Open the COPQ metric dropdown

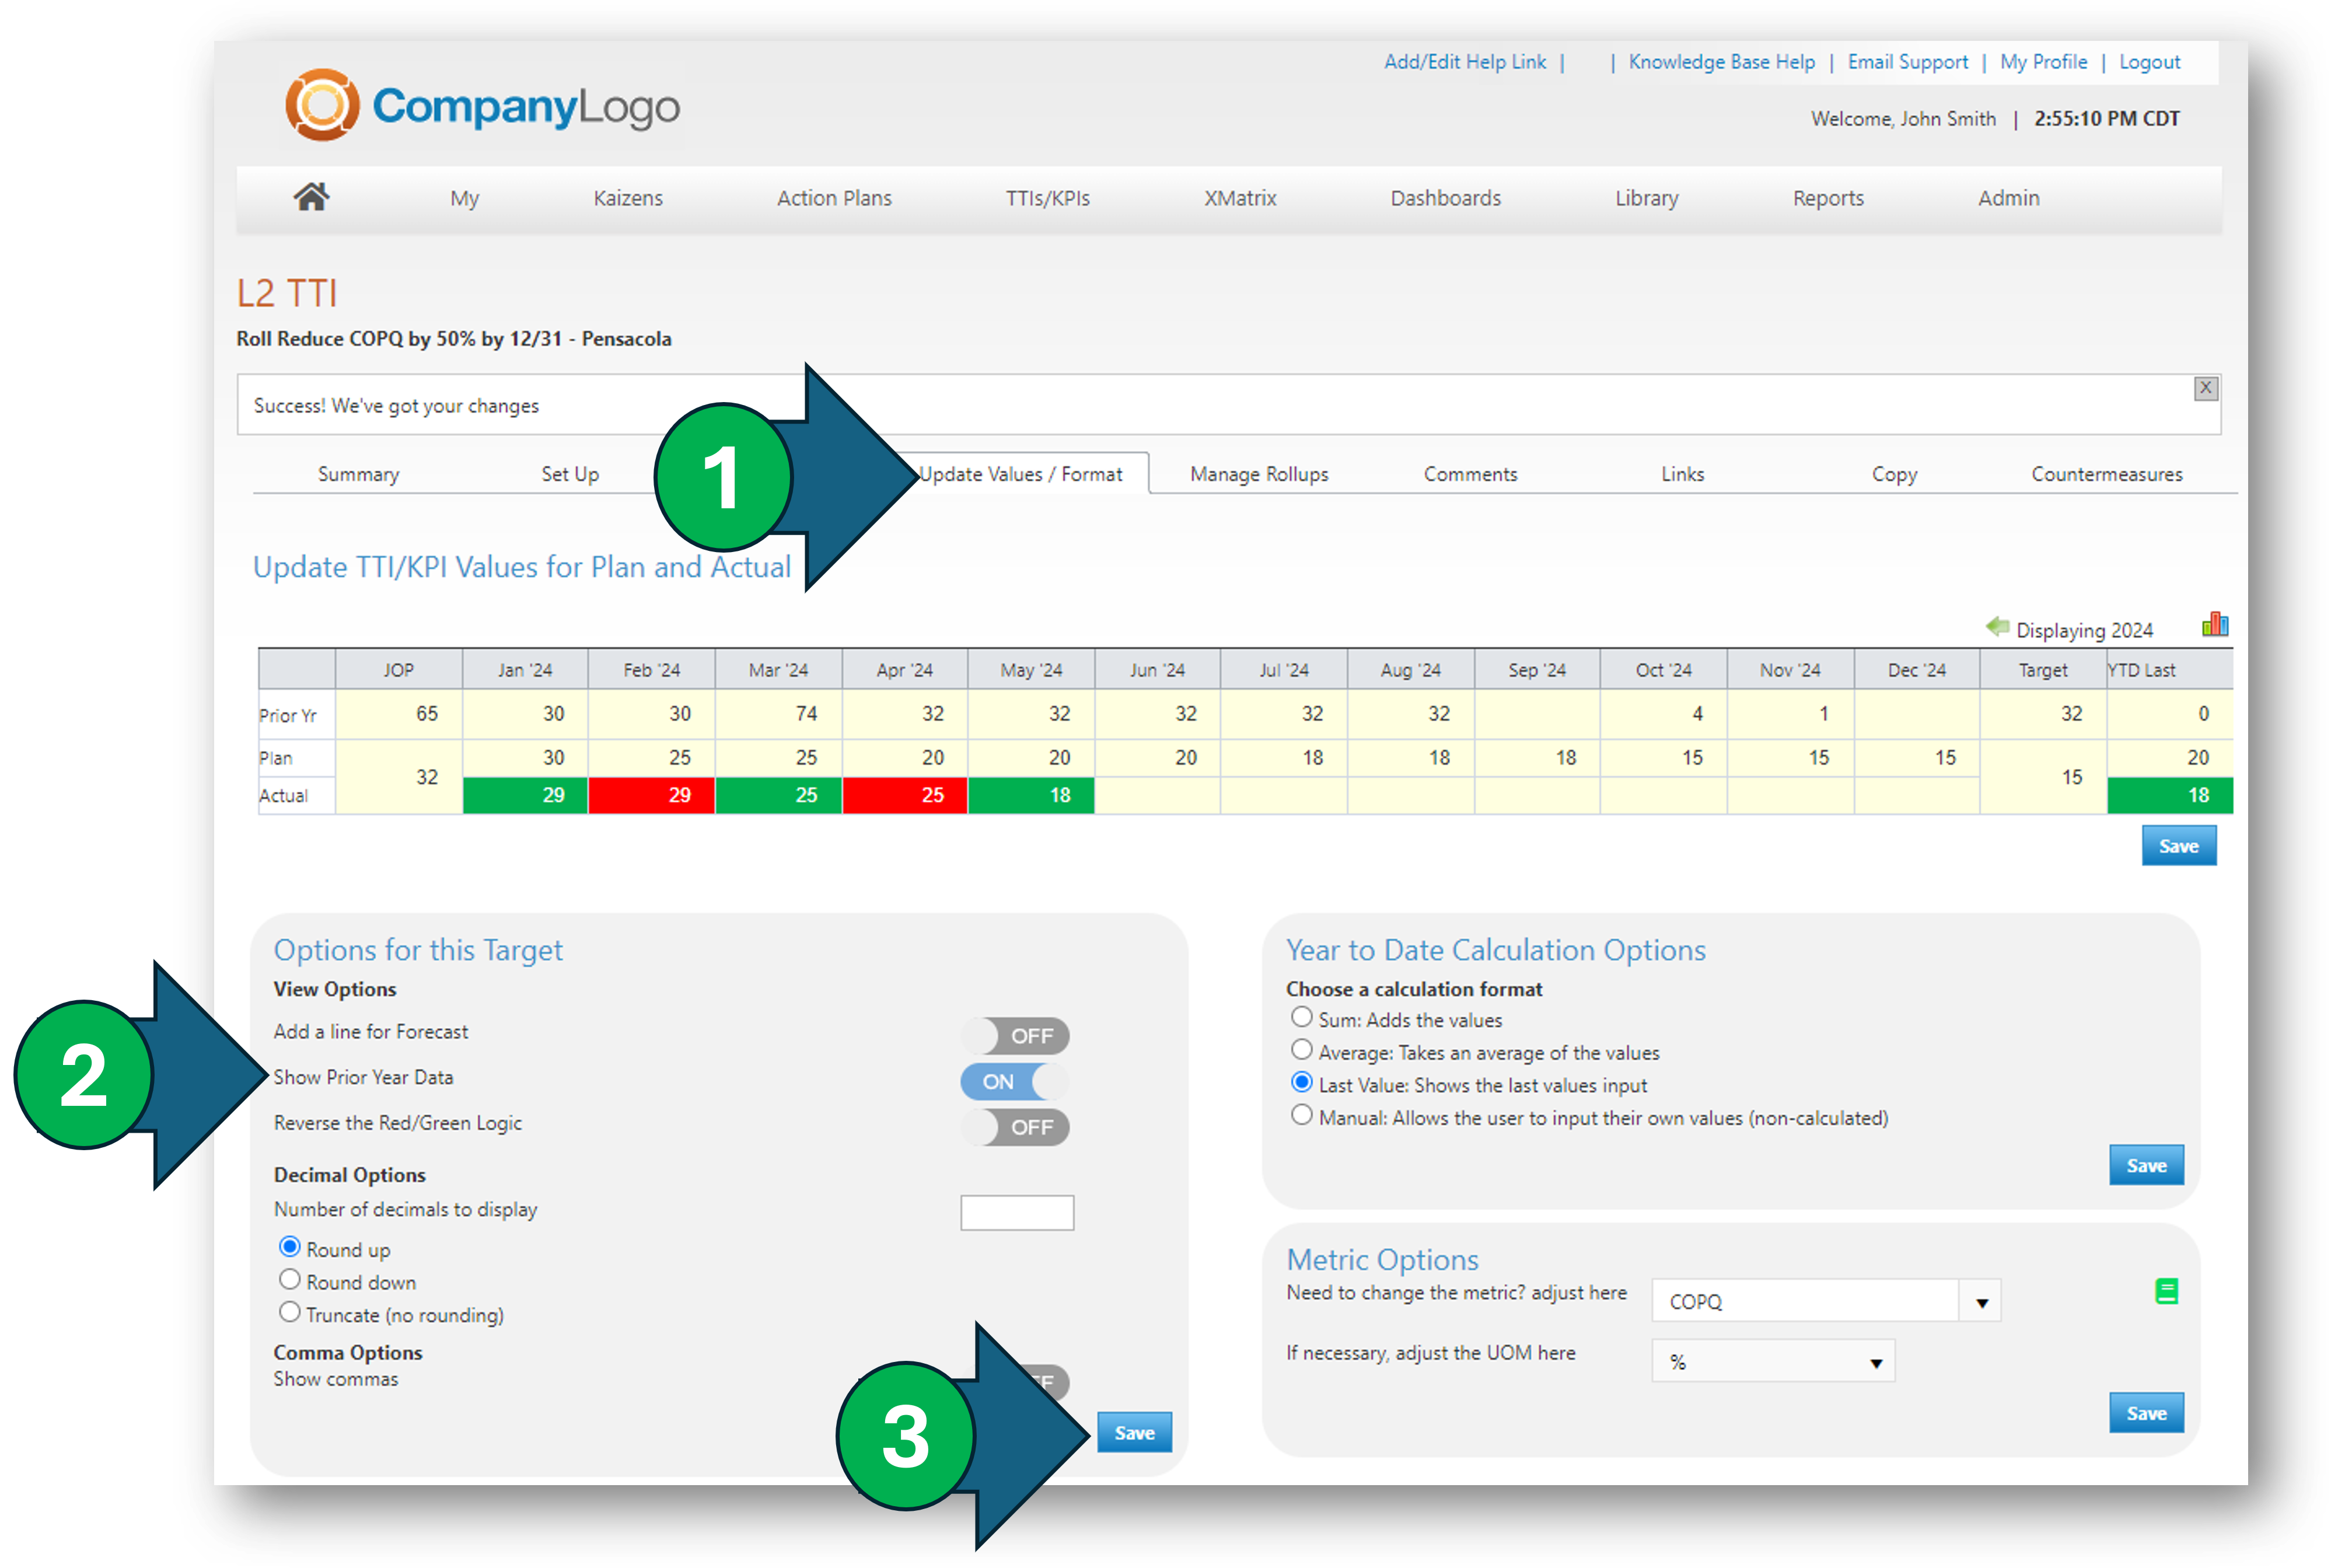[x=1825, y=1301]
